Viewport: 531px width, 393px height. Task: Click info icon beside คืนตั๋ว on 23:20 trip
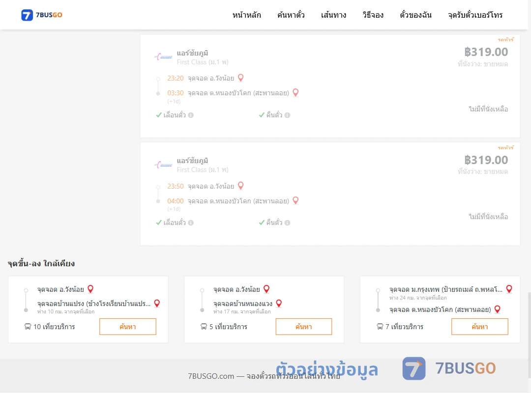coord(287,115)
